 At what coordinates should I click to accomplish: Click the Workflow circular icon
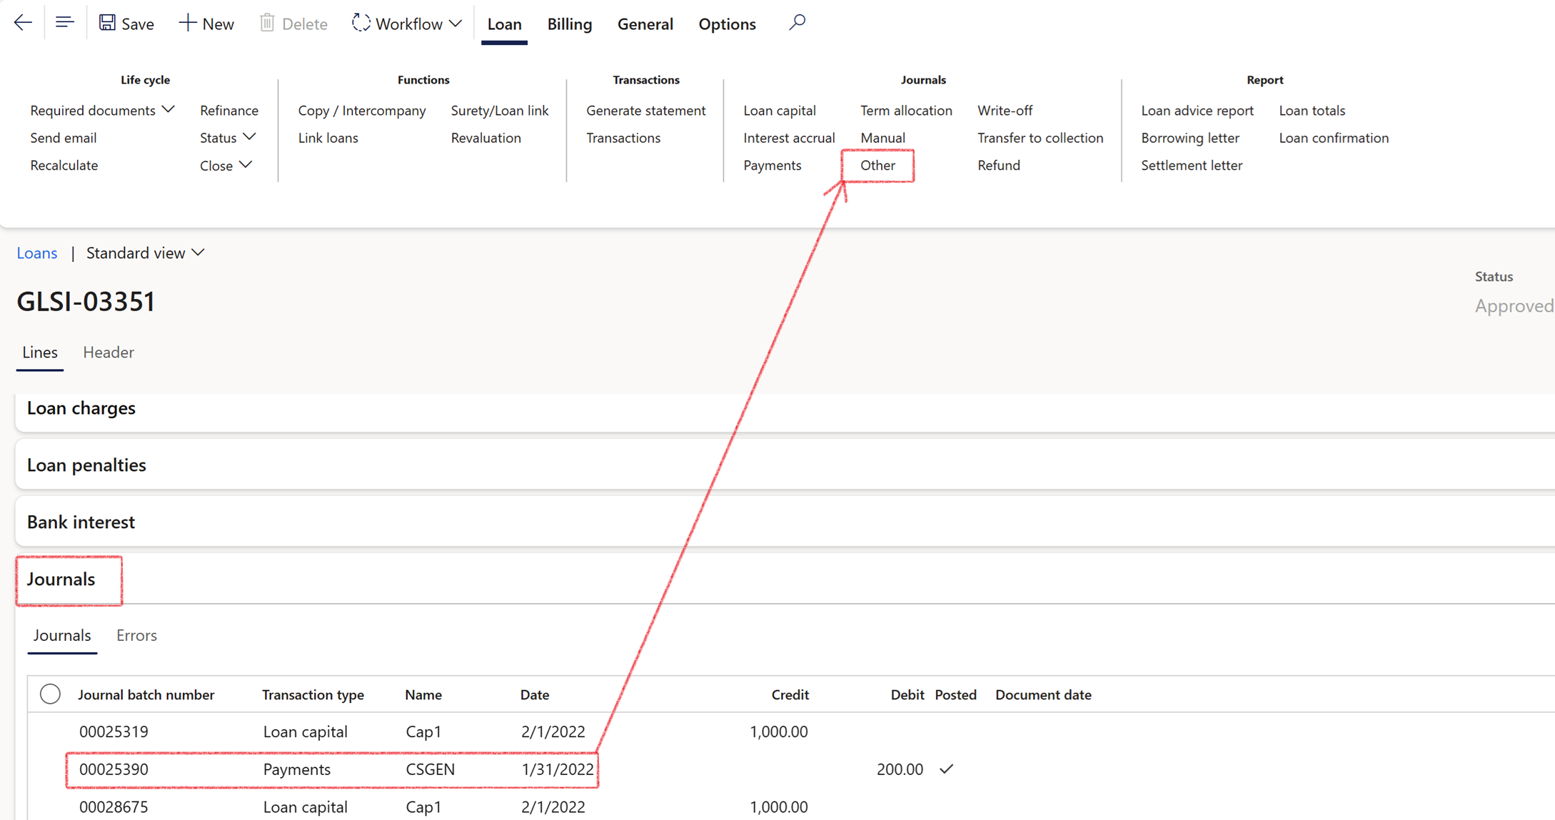coord(361,23)
